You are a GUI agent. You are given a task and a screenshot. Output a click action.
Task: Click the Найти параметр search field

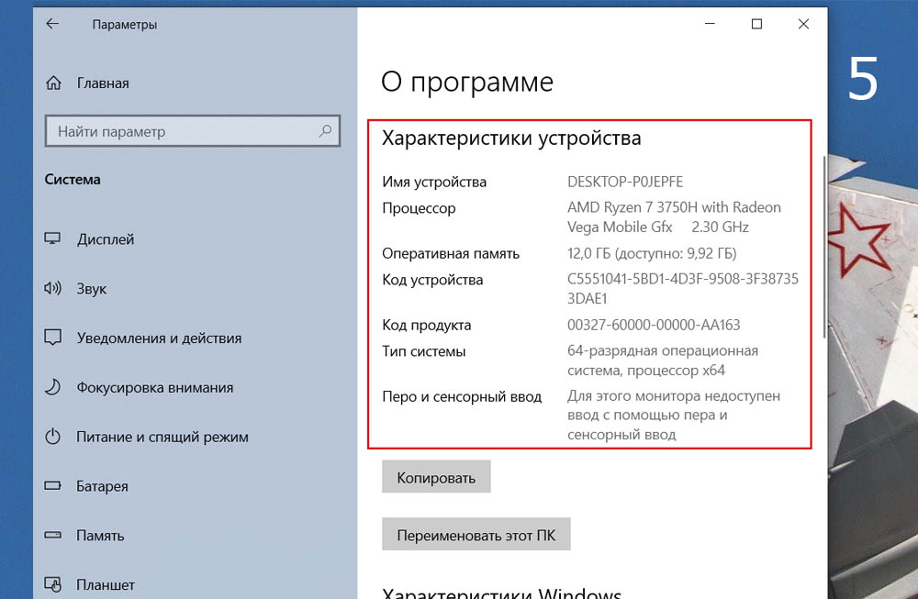193,131
